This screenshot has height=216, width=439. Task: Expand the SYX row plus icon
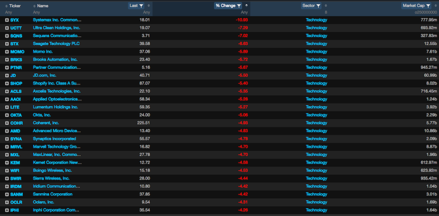pyautogui.click(x=7, y=20)
